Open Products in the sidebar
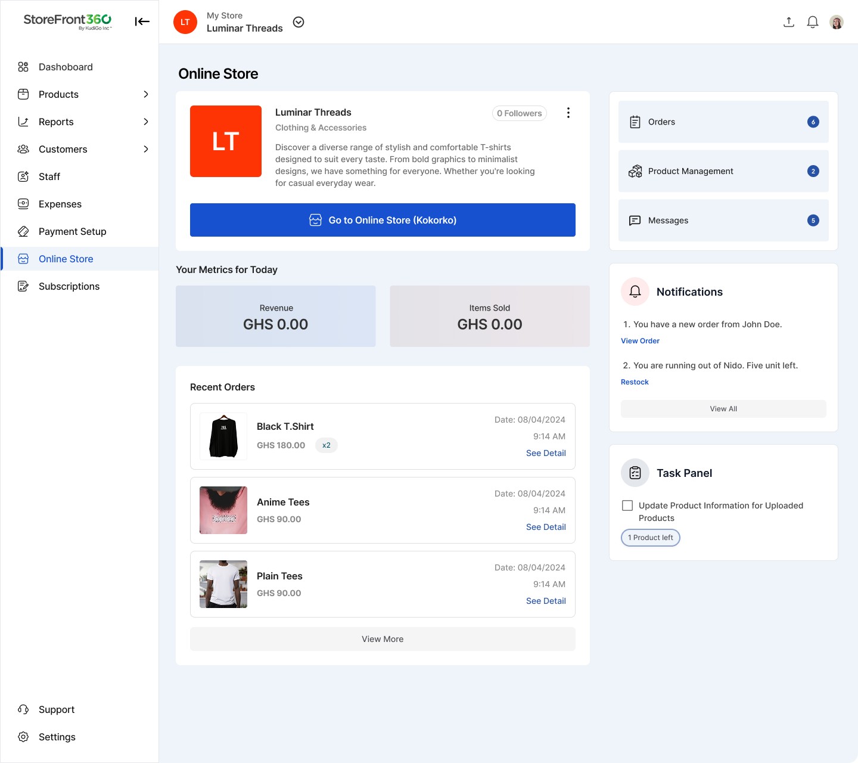Screen dimensions: 858x763 pos(80,94)
